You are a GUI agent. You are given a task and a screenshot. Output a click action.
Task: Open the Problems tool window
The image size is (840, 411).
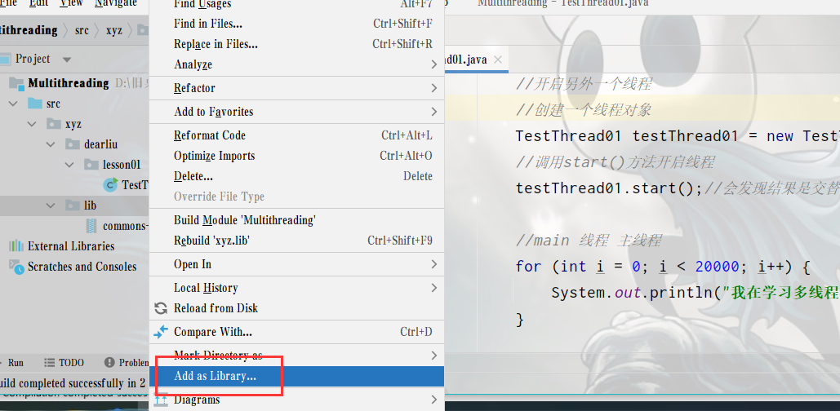point(127,362)
